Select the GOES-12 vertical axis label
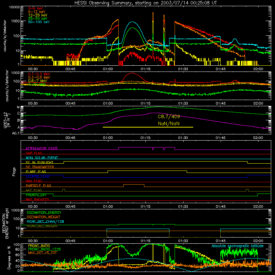The image size is (275, 275). (7, 120)
